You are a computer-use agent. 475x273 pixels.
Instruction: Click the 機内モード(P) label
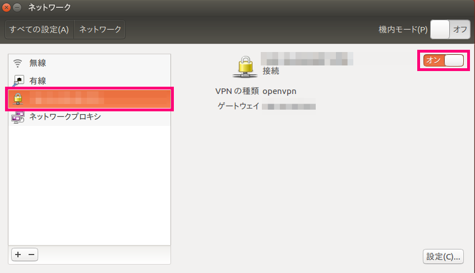pos(403,29)
